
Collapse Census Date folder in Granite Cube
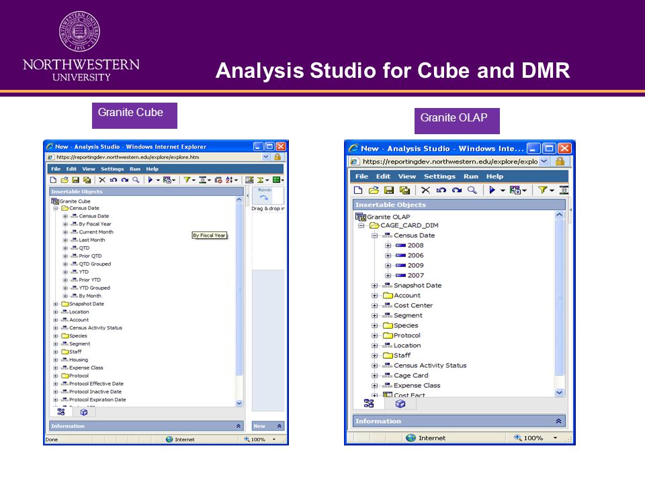pyautogui.click(x=56, y=208)
